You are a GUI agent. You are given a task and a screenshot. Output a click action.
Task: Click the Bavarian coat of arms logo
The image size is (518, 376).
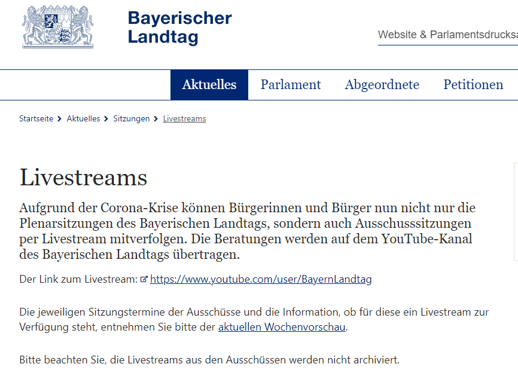(x=58, y=27)
